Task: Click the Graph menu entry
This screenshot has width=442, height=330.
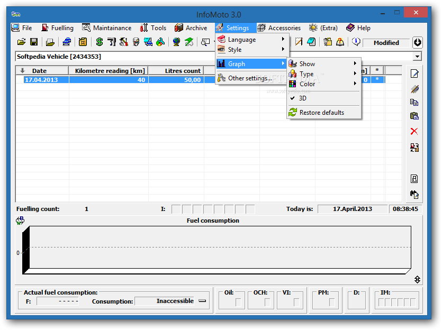Action: coord(252,64)
